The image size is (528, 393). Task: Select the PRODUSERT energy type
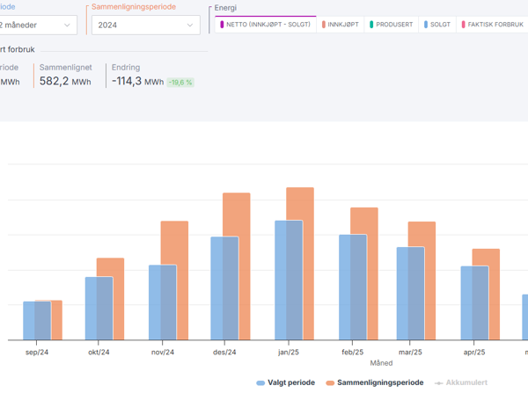392,25
